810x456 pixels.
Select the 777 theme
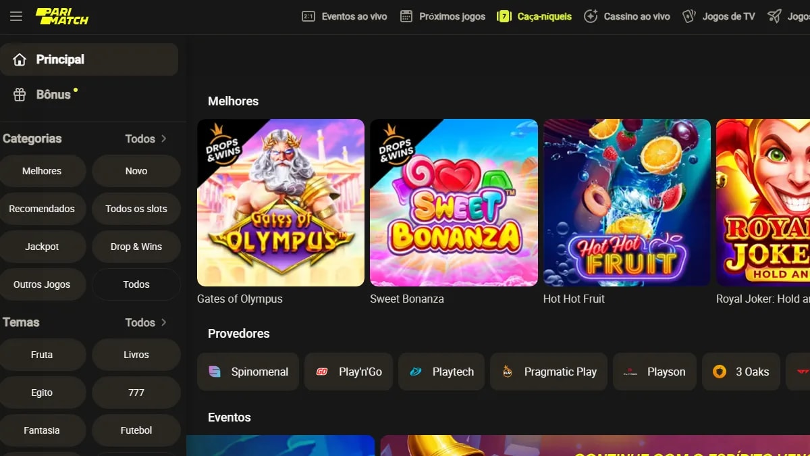[x=136, y=392]
